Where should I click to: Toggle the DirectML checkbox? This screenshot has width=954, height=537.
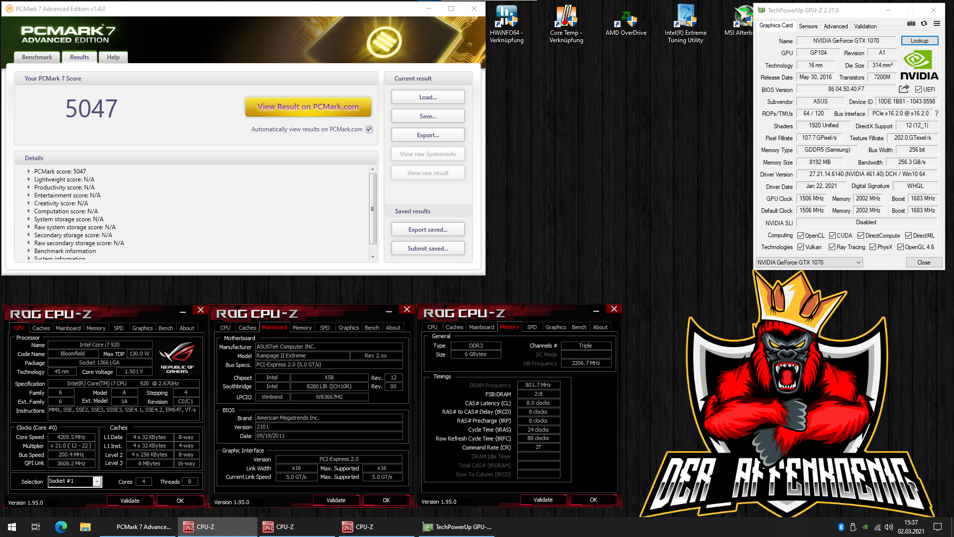click(908, 236)
